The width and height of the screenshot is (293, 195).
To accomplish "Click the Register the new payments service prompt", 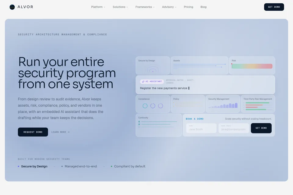I will pyautogui.click(x=165, y=88).
